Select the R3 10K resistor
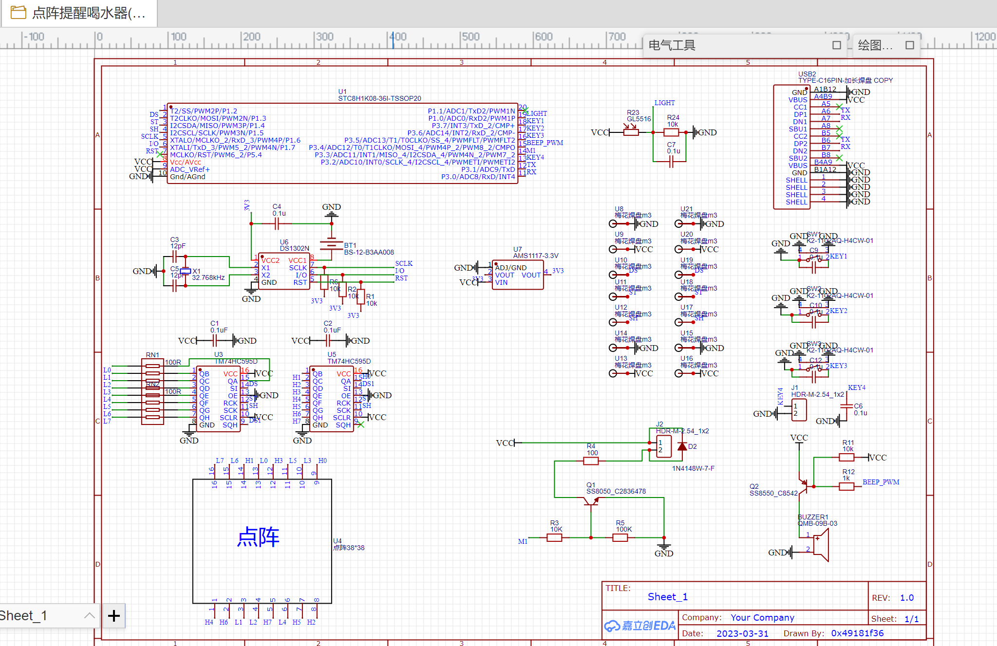This screenshot has height=646, width=997. [554, 537]
